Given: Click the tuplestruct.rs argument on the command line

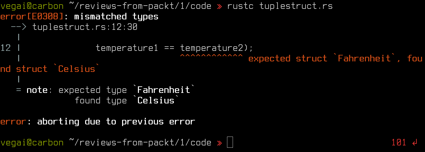Looking at the screenshot, I should pos(296,6).
